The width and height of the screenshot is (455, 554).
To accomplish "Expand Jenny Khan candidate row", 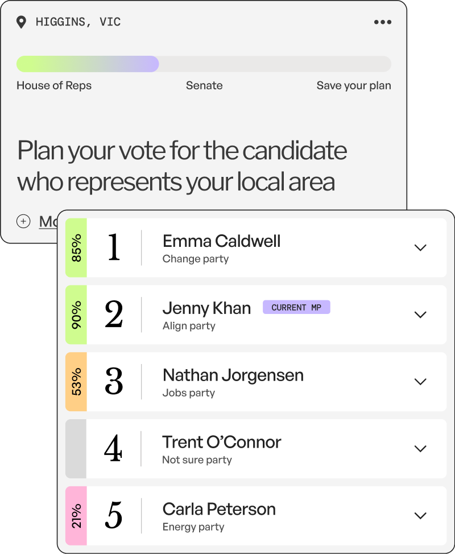I will pos(420,315).
